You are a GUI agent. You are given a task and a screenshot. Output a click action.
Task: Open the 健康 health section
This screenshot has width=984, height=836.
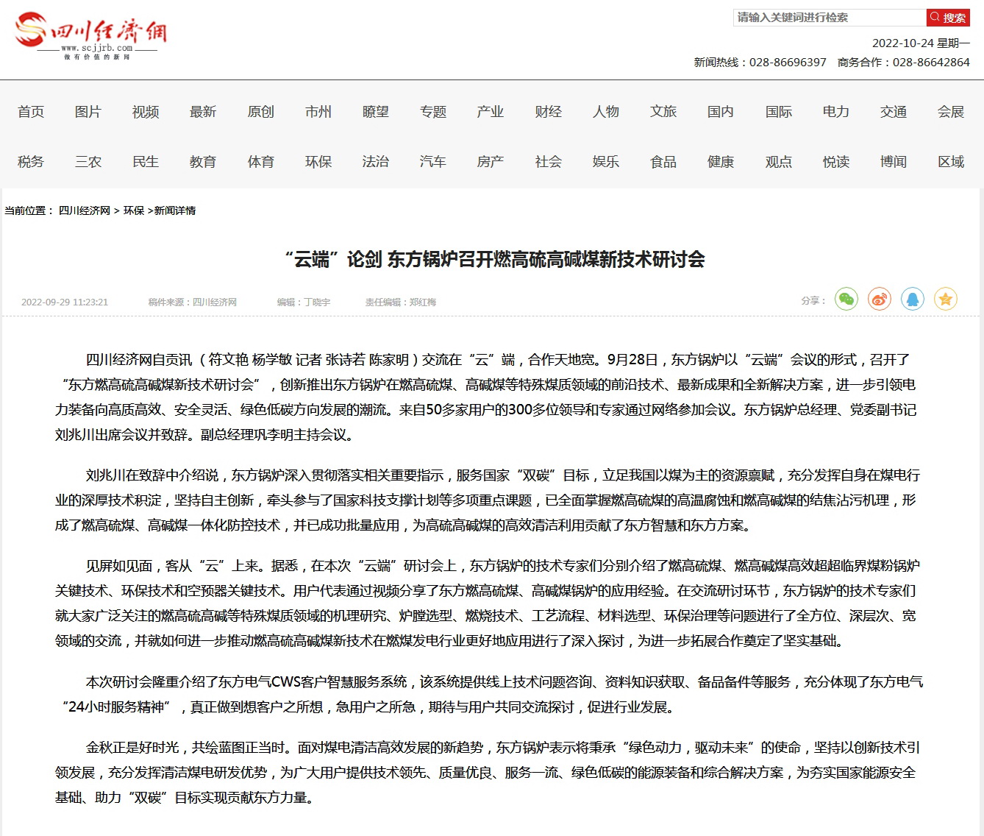coord(721,162)
